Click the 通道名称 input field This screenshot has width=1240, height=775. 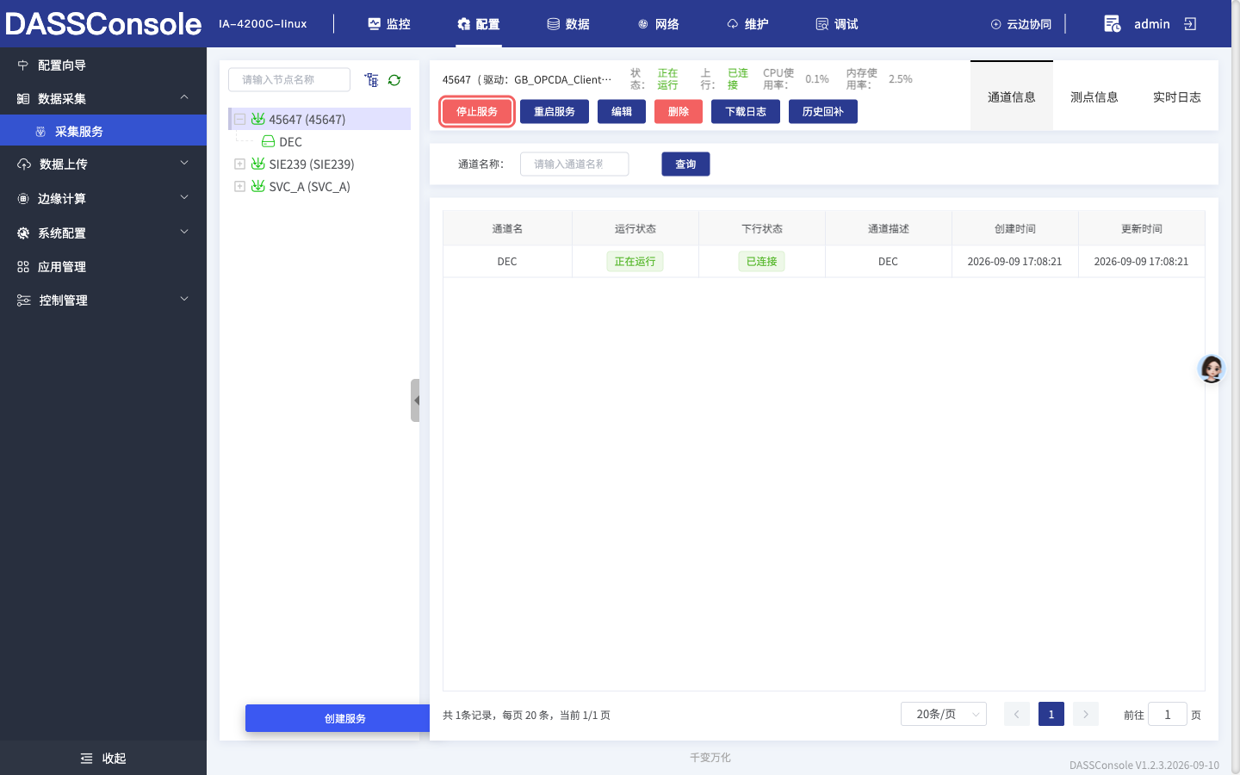pyautogui.click(x=574, y=164)
